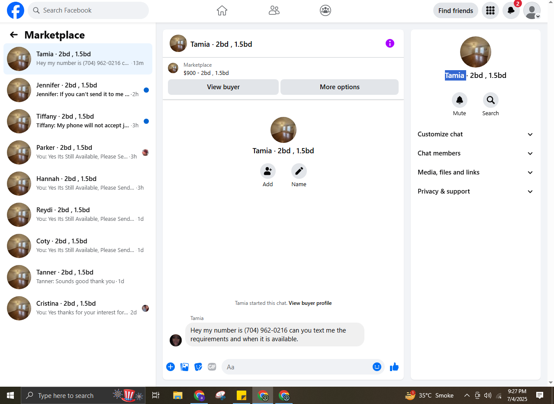Click Tamia's message bubble with phone number
This screenshot has width=554, height=404.
click(x=275, y=335)
